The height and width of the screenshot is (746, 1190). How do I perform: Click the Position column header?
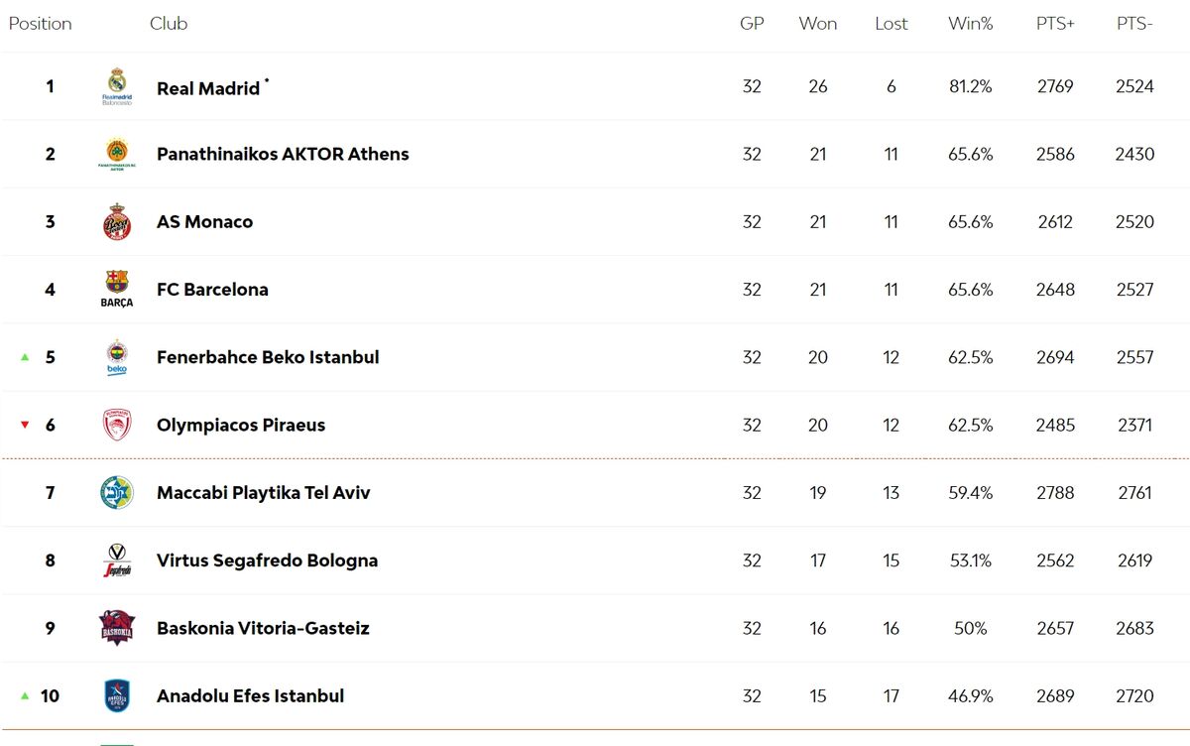tap(41, 24)
